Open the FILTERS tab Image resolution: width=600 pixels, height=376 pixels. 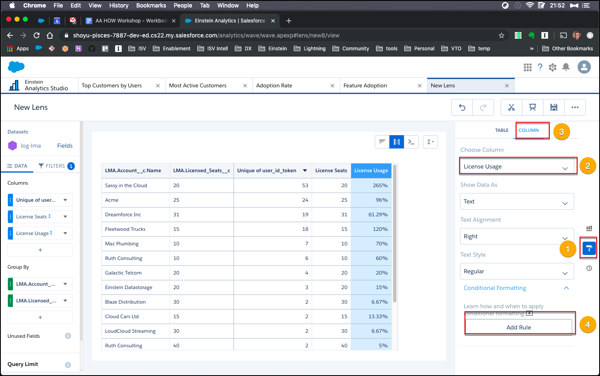tap(56, 166)
